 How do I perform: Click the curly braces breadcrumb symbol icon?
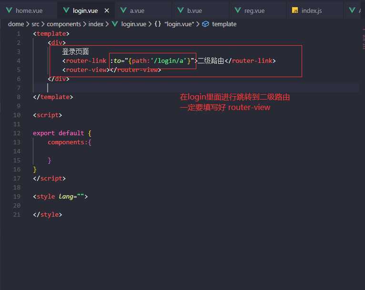[x=158, y=24]
